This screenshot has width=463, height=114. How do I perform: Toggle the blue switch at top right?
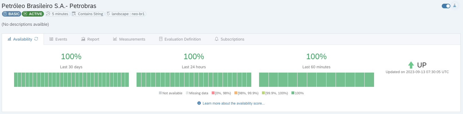pos(446,6)
